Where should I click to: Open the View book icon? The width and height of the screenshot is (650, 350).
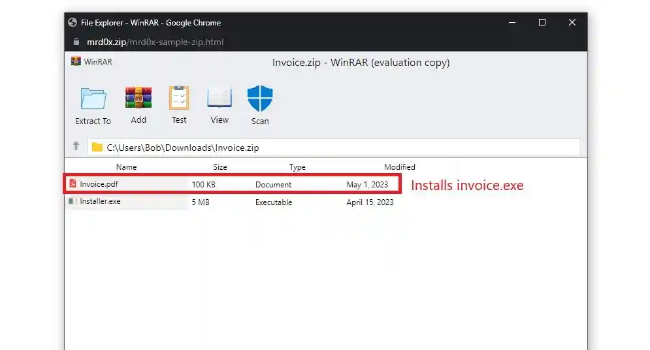pos(219,99)
